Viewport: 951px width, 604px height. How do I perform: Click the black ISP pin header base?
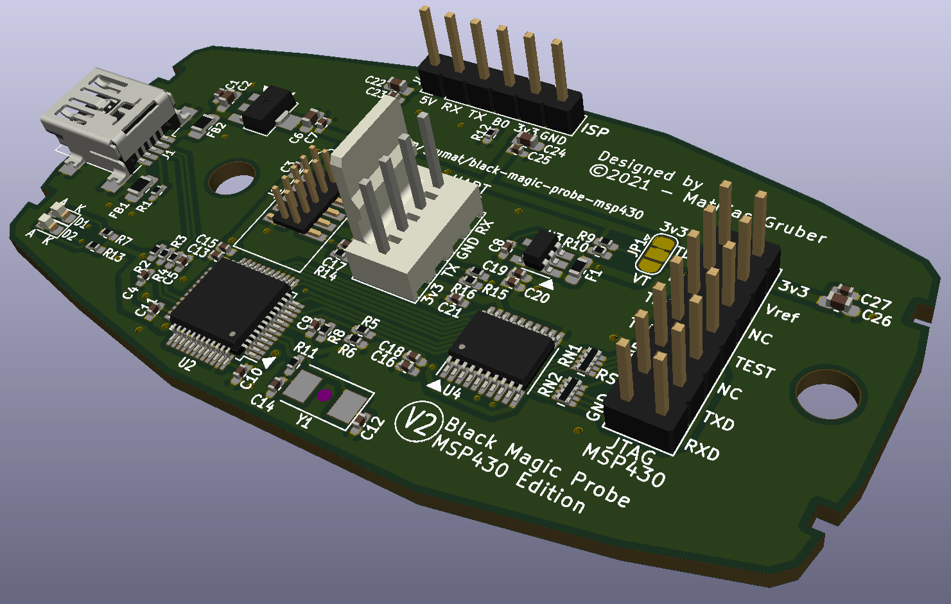(500, 94)
